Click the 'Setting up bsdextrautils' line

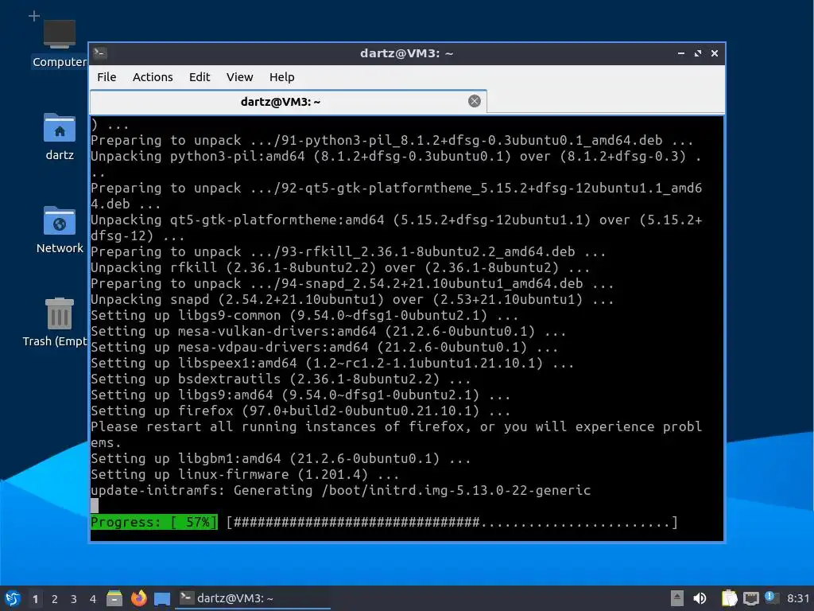click(x=281, y=379)
